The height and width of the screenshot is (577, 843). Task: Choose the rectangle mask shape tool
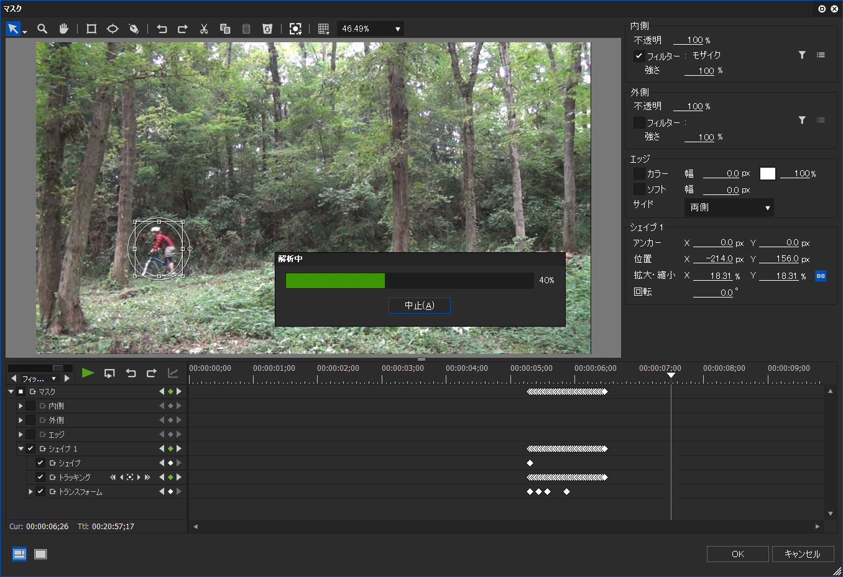tap(91, 29)
